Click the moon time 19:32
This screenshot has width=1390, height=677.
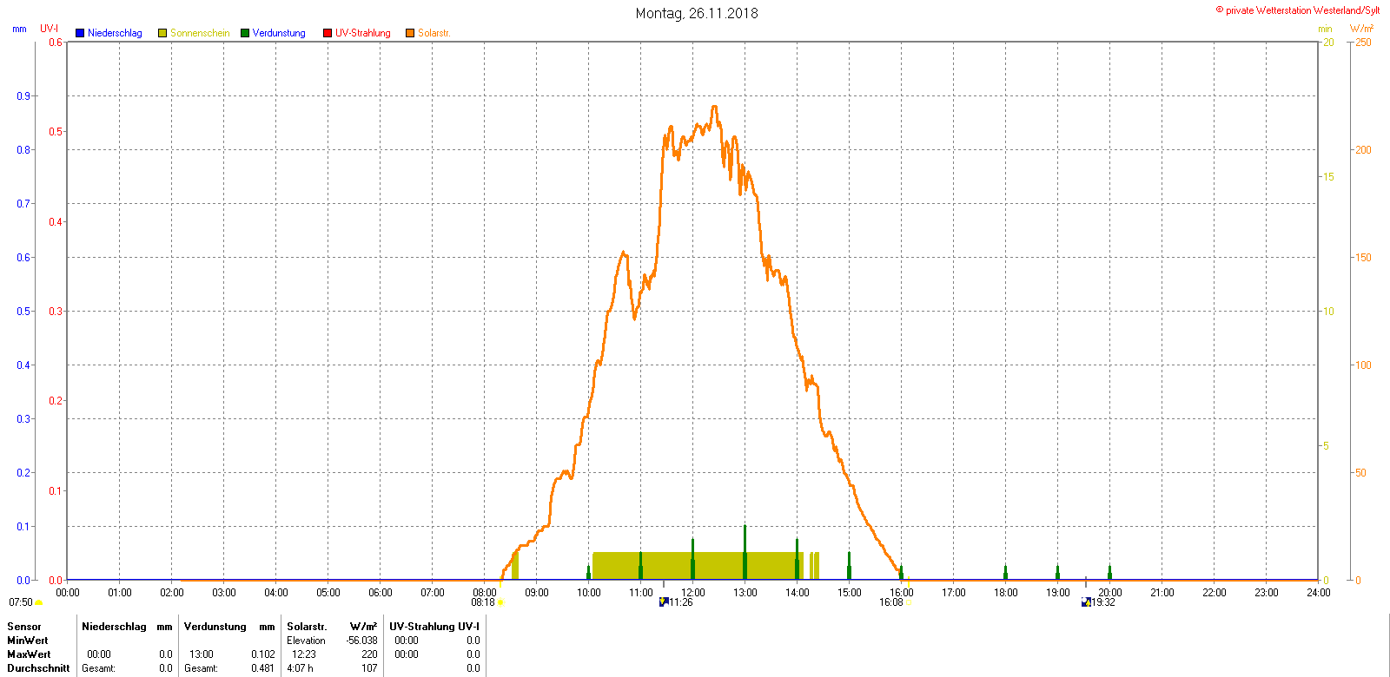(1103, 602)
